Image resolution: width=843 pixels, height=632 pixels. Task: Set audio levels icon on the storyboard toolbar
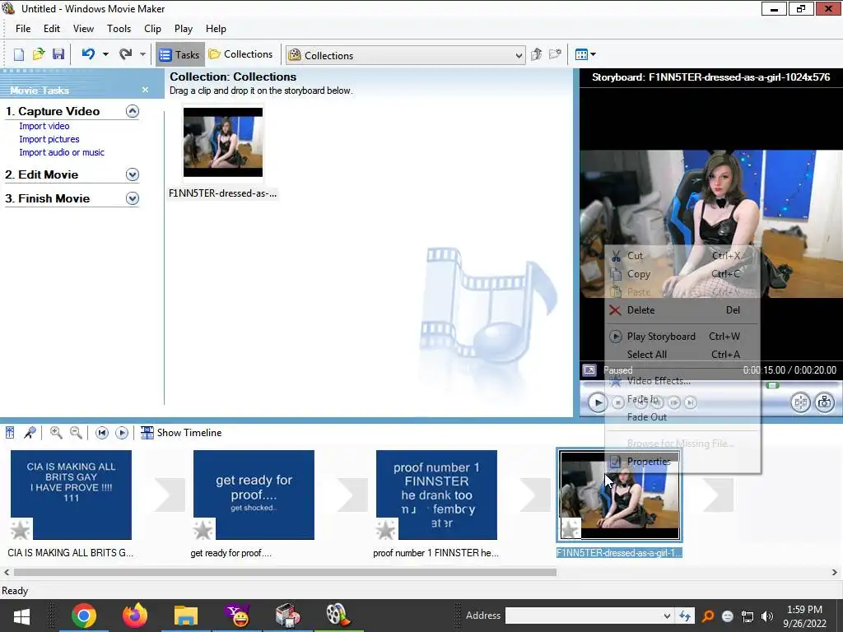click(10, 433)
